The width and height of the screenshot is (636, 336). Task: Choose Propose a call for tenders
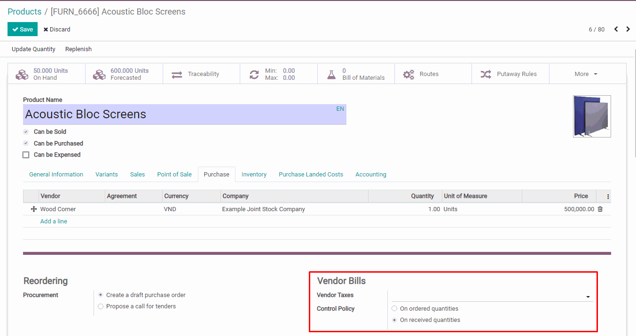[101, 306]
